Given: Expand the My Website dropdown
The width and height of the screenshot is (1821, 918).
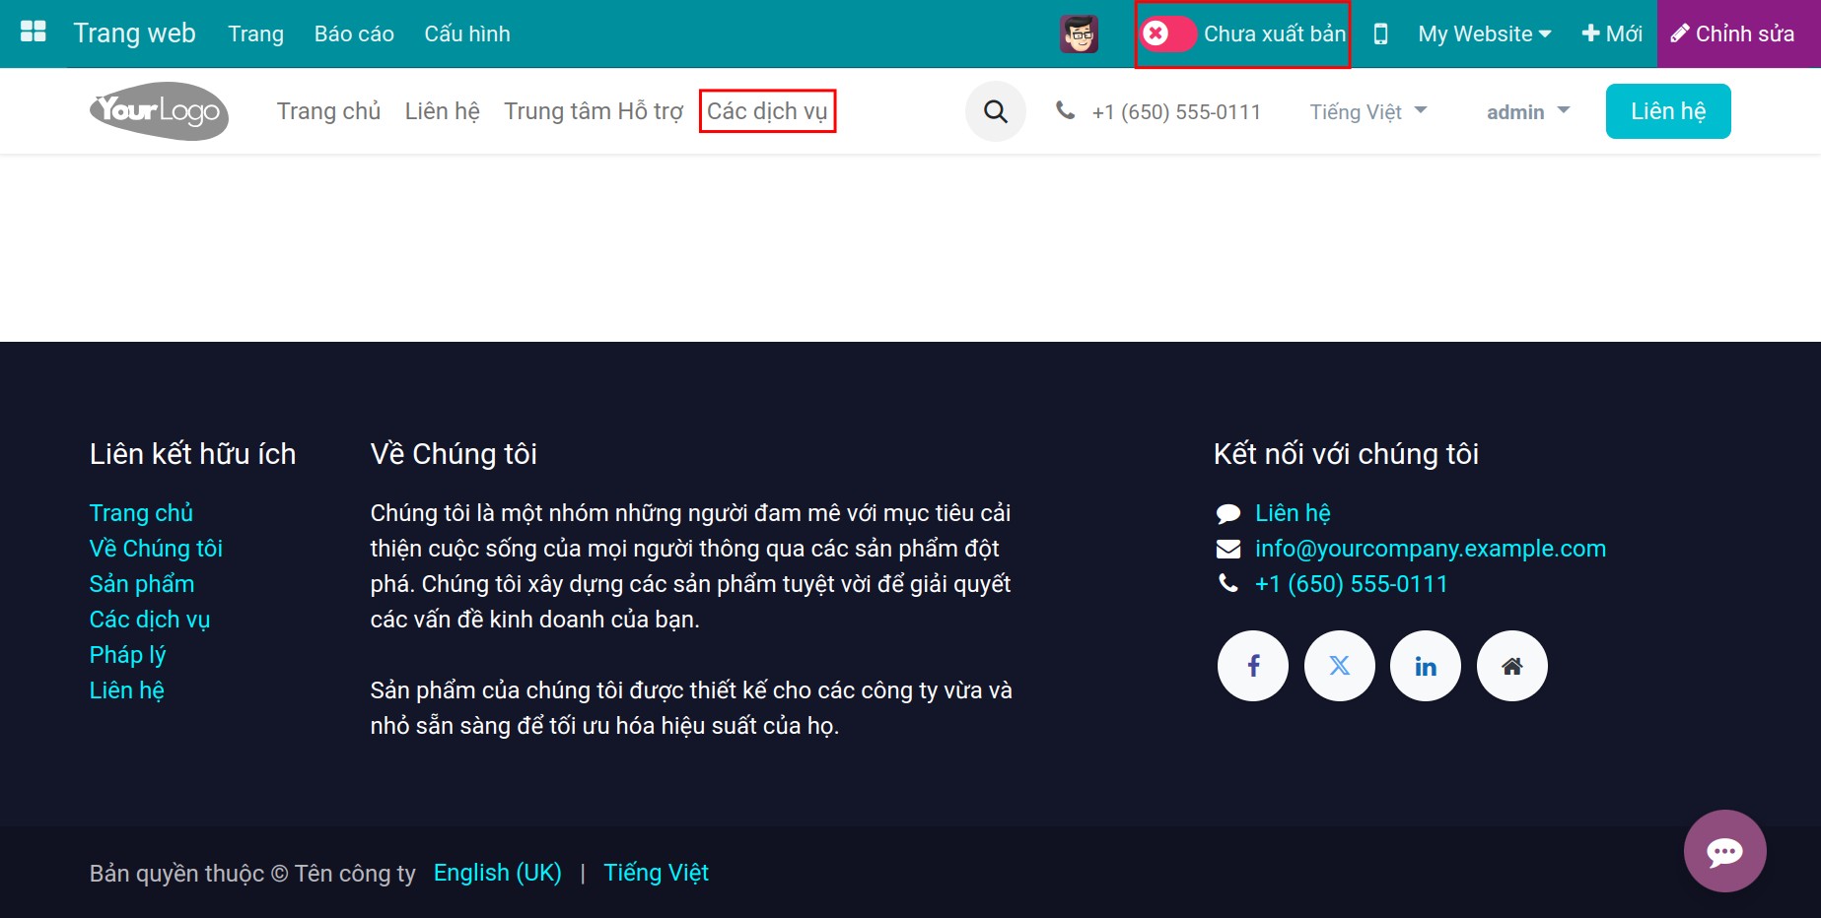Looking at the screenshot, I should coord(1485,33).
